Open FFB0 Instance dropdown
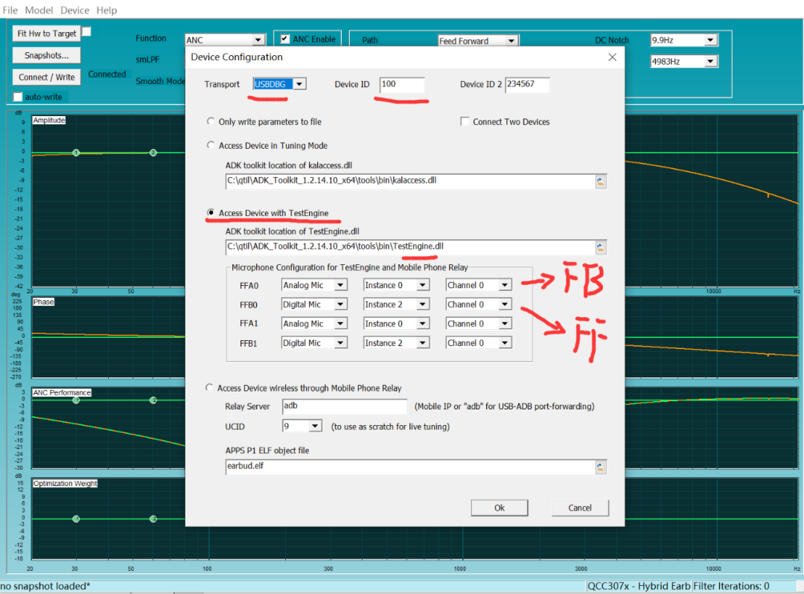This screenshot has height=594, width=804. click(x=423, y=304)
